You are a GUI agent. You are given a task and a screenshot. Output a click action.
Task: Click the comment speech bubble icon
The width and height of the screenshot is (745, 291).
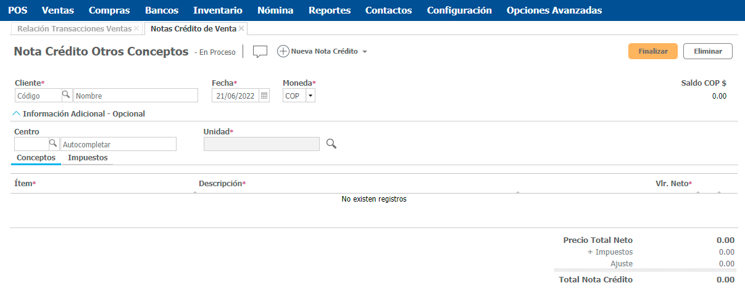[x=260, y=52]
